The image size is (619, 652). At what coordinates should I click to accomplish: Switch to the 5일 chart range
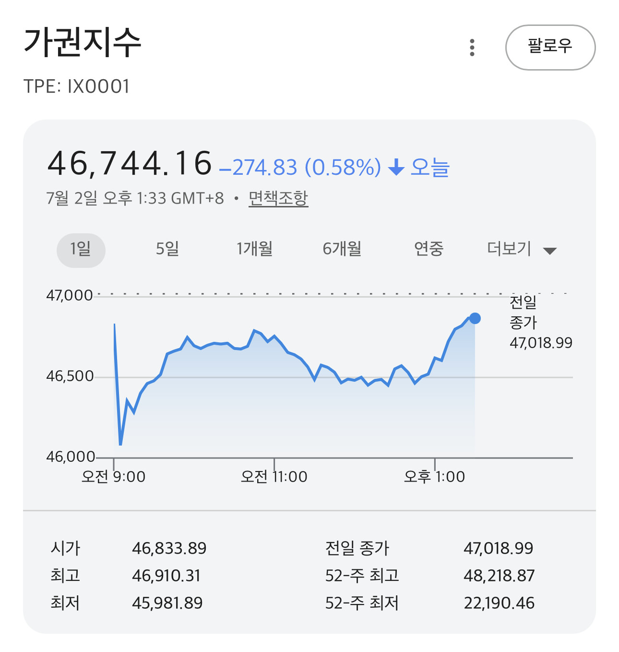(x=167, y=249)
